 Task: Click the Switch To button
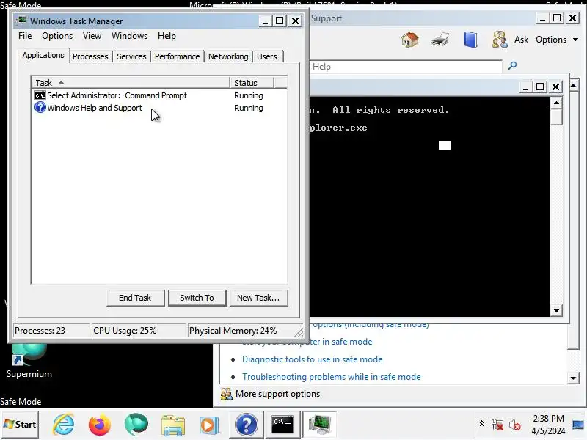(x=197, y=298)
